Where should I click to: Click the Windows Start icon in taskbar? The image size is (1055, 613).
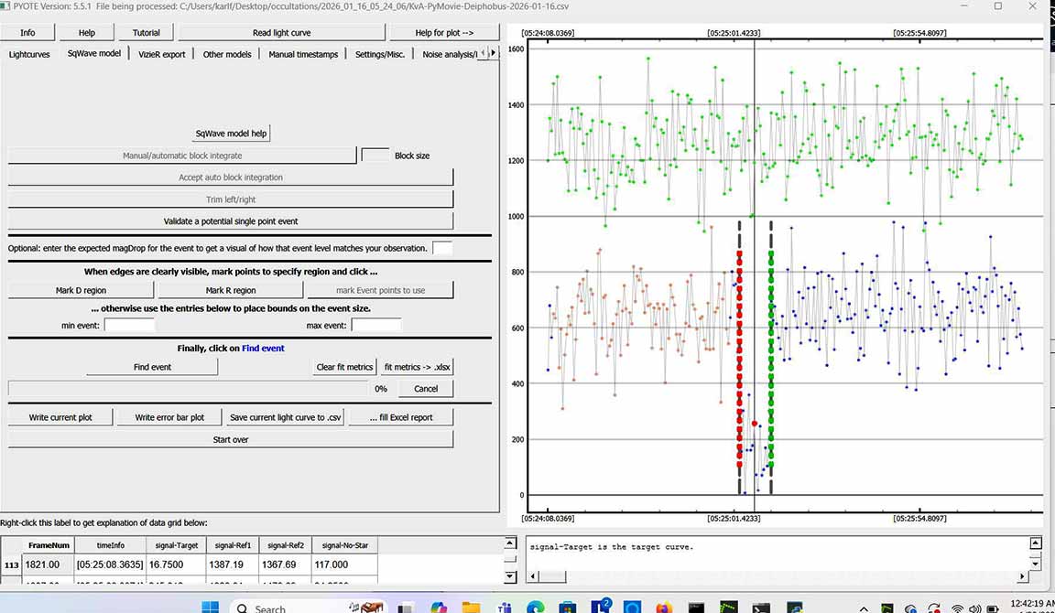coord(210,608)
